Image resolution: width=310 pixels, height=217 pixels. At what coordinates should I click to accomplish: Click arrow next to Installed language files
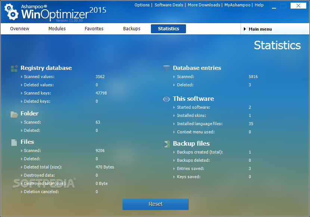click(x=174, y=124)
